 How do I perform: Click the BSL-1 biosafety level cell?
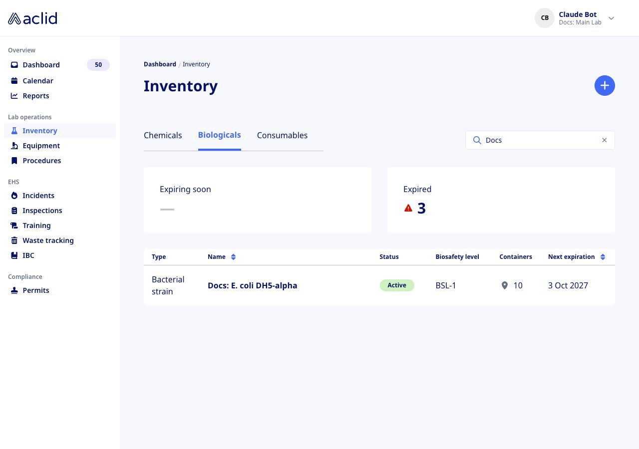[446, 285]
